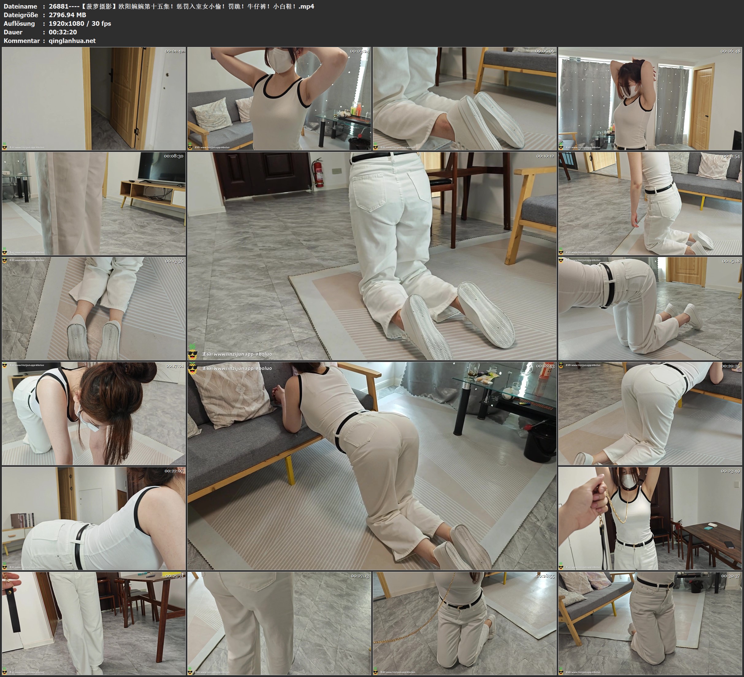744x677 pixels.
Task: Open the frame marked 00:25:31
Action: (94, 623)
